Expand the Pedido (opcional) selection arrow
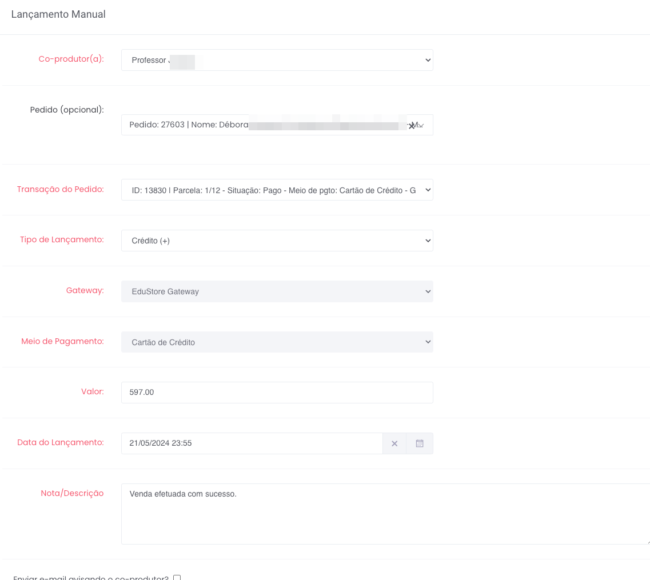Screen dimensions: 650x580 point(421,126)
